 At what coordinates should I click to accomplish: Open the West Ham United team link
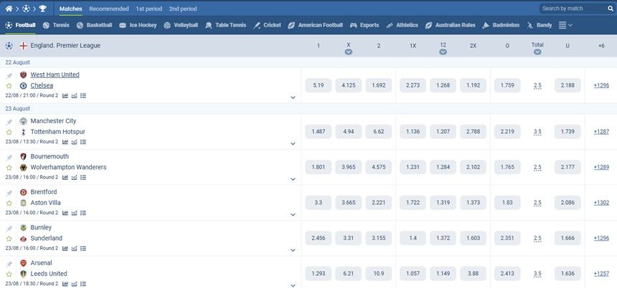pos(55,75)
